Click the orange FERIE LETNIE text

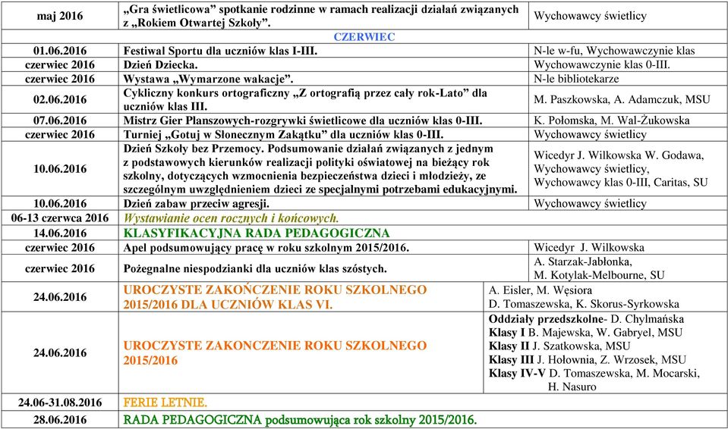point(165,402)
